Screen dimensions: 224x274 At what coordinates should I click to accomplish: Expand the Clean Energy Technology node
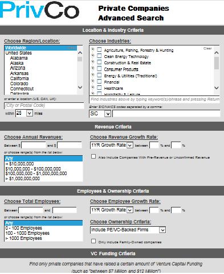click(x=92, y=56)
